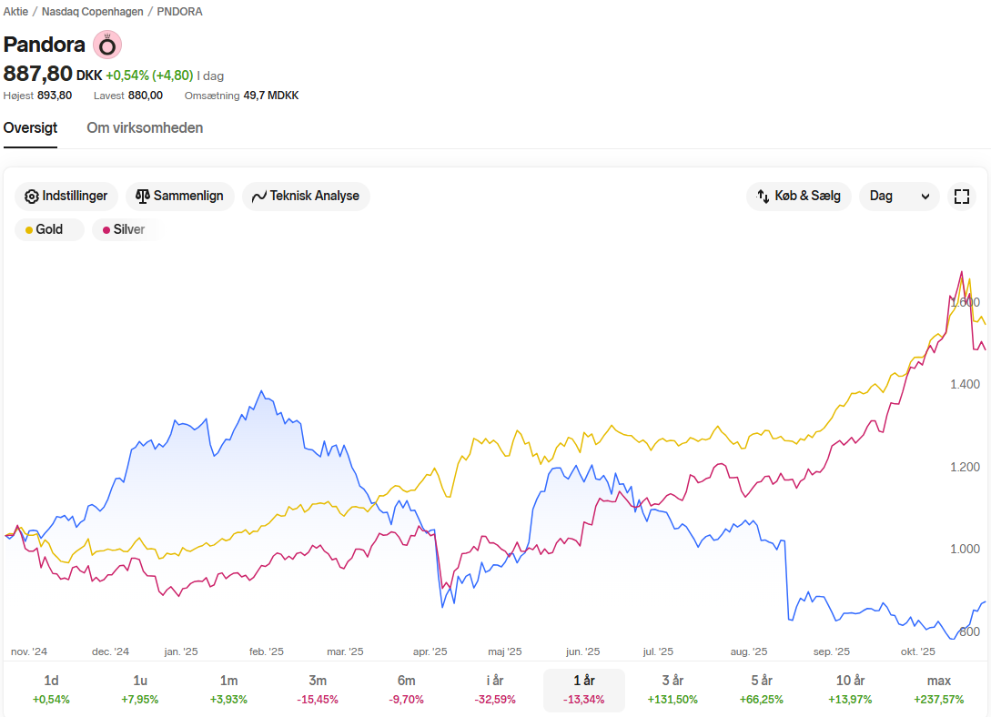
Task: Click the 1.400 axis label
Action: click(966, 384)
